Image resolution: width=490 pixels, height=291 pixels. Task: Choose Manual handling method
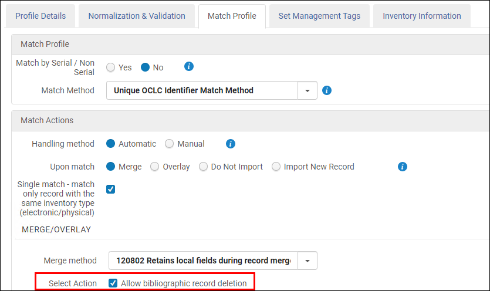tap(170, 144)
